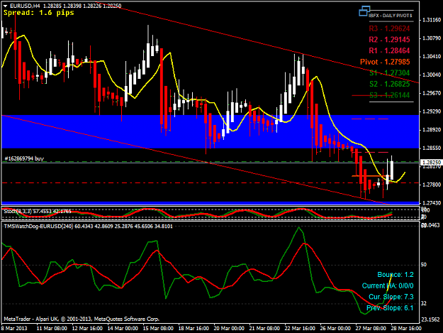Viewport: 443px width, 333px height.
Task: Click the 1.30040 price scale value
Action: 432,75
